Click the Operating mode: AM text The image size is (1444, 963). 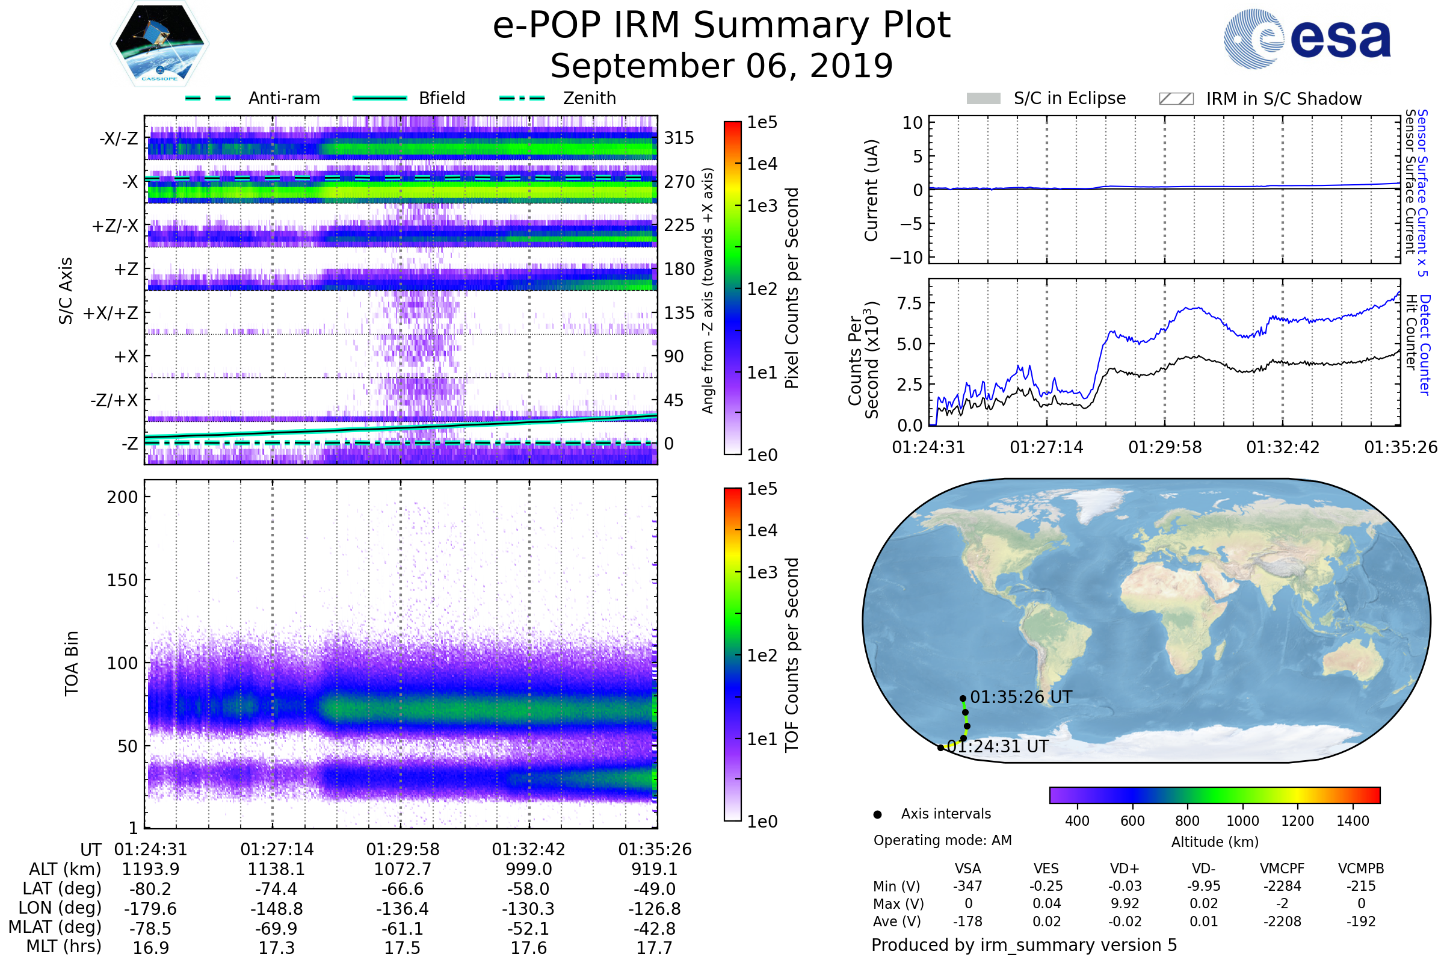tap(942, 840)
